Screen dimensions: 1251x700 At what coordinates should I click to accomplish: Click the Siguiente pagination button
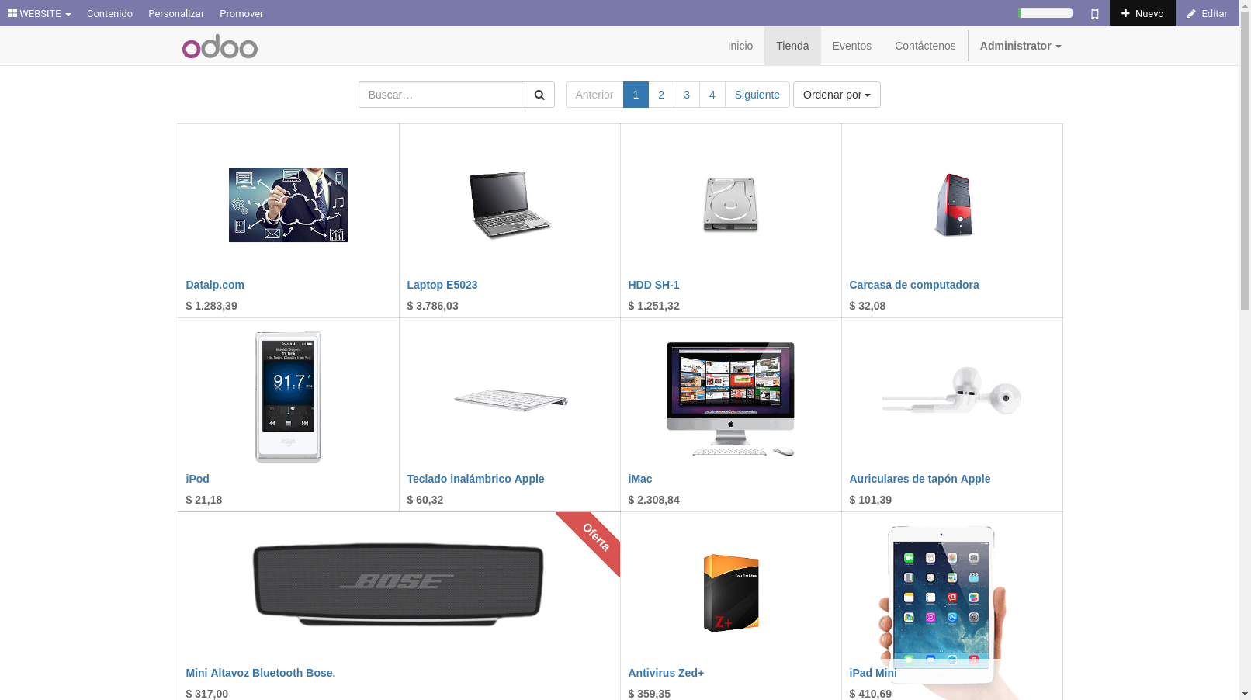click(757, 95)
